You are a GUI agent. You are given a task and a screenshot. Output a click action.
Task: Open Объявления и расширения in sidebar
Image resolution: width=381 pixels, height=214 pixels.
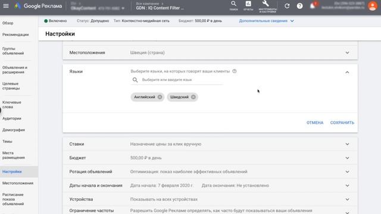(15, 70)
